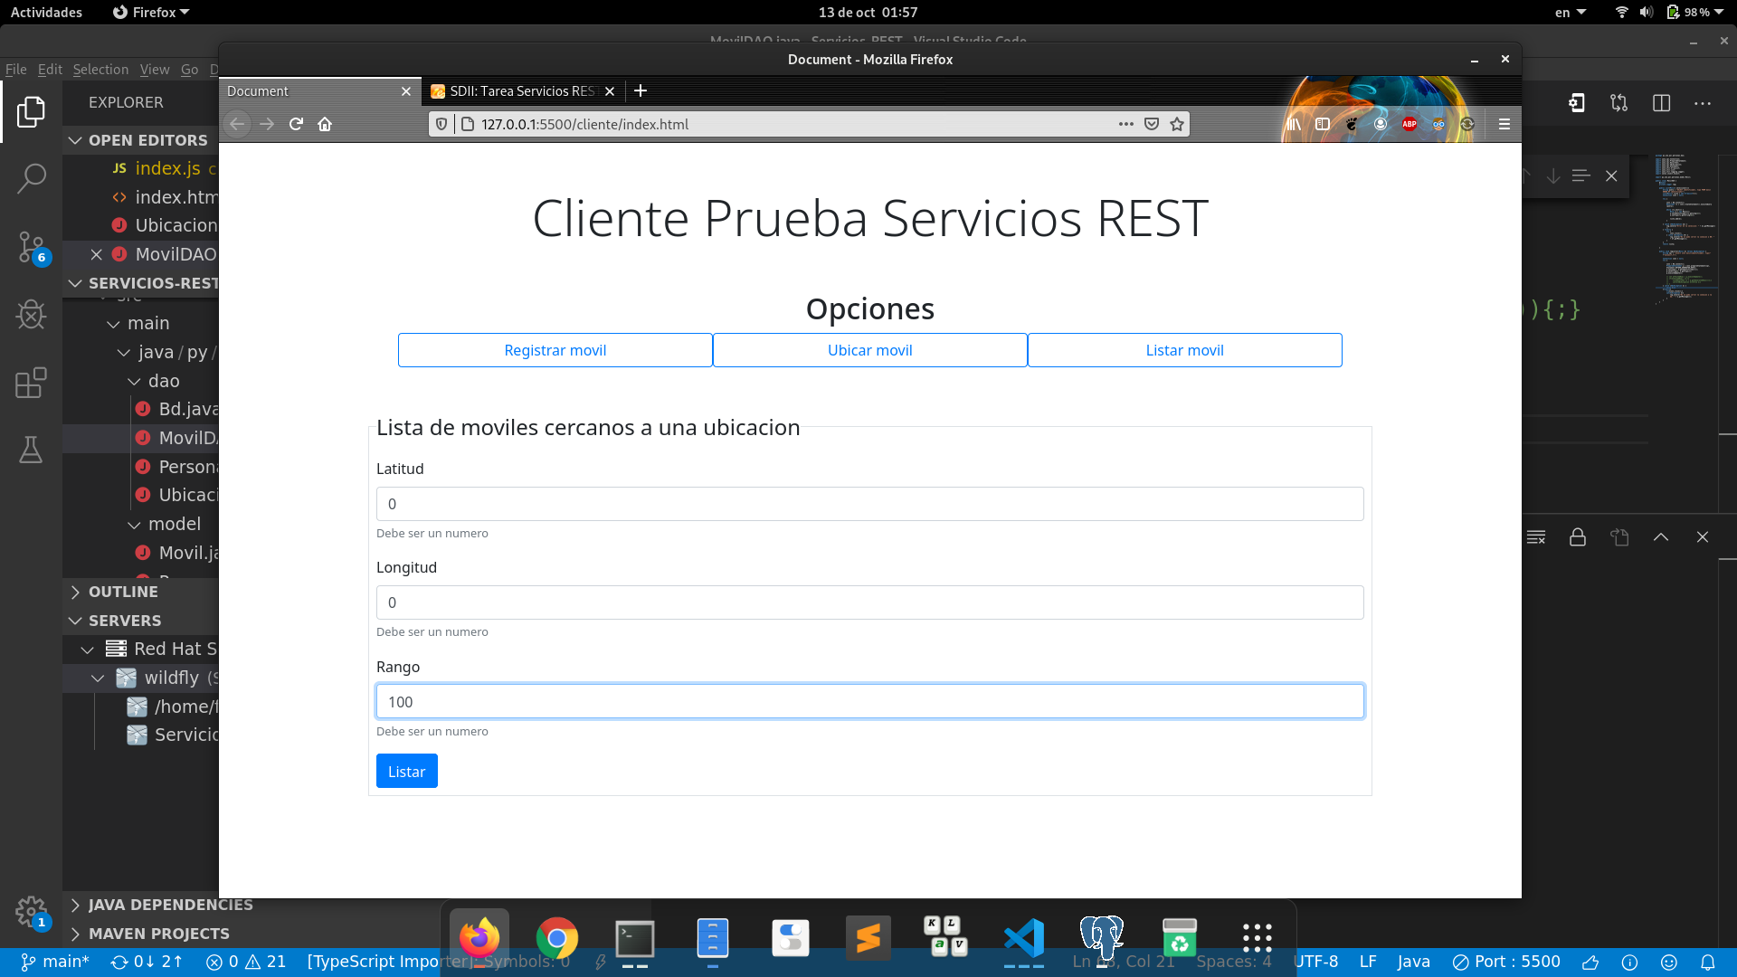Switch to SDII Tarea Servicios REST tab
This screenshot has width=1737, height=977.
coord(520,91)
